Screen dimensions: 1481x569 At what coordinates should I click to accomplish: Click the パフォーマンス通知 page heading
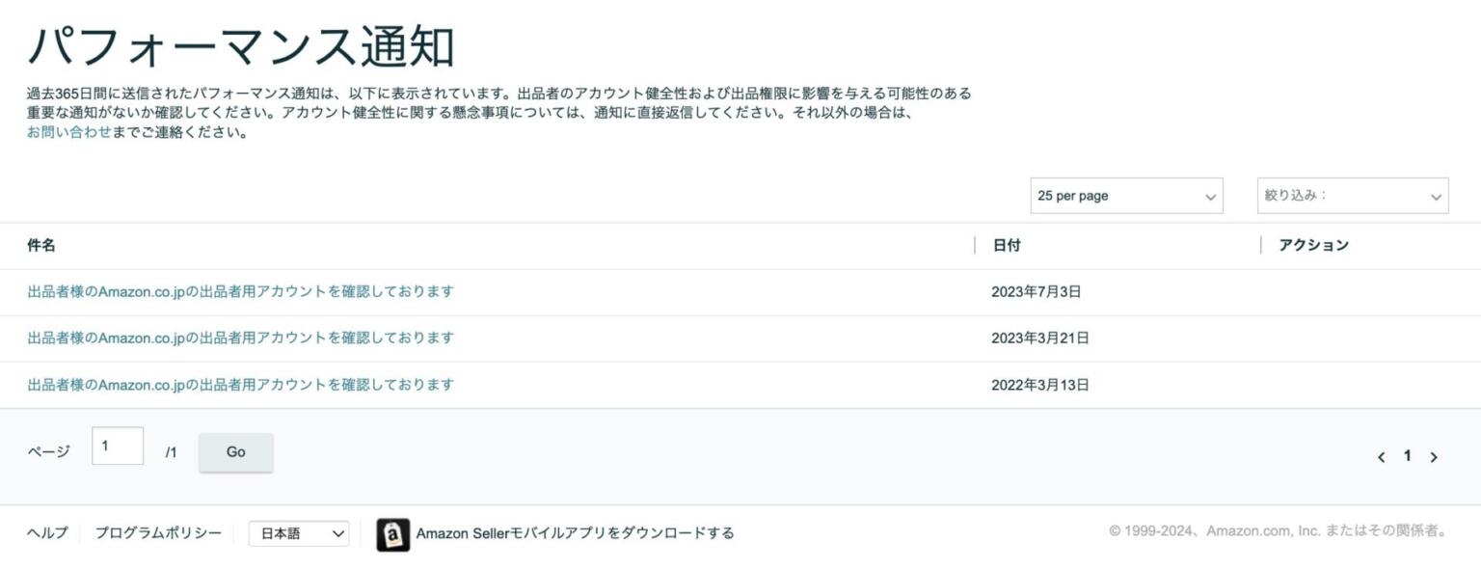(x=241, y=46)
